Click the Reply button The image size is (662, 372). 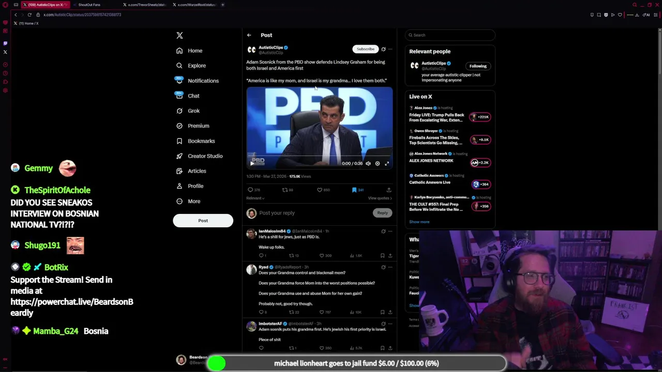[382, 213]
